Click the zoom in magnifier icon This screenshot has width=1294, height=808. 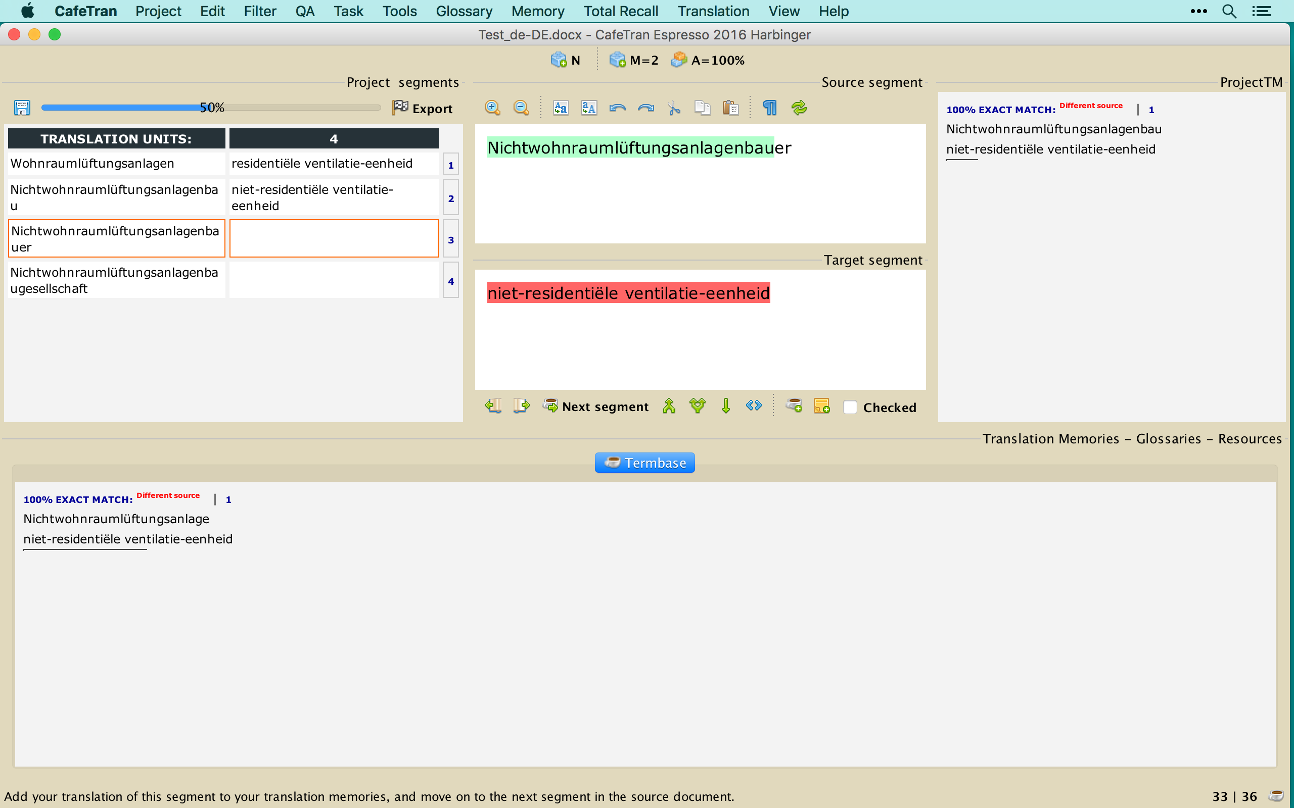pyautogui.click(x=492, y=108)
